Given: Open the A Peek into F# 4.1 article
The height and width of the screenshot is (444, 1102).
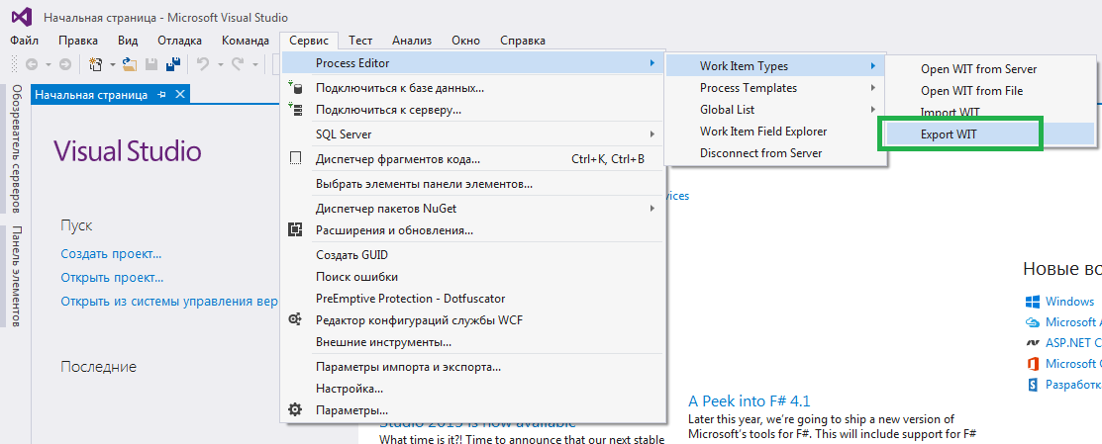Looking at the screenshot, I should tap(749, 400).
